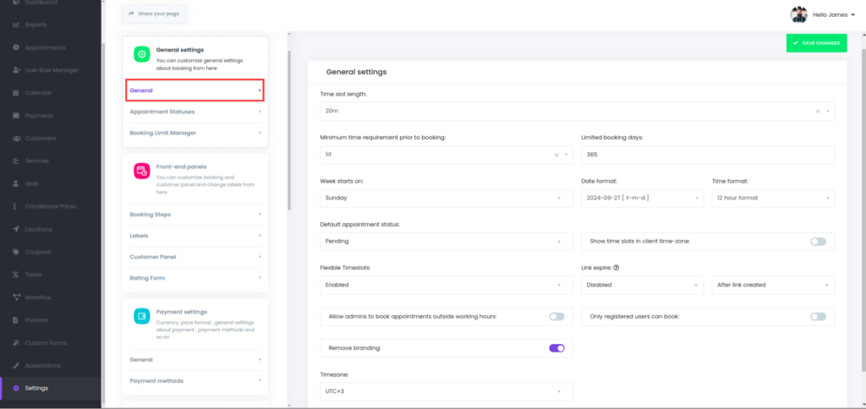Click the Share your page button
Image resolution: width=866 pixels, height=409 pixels.
coord(154,14)
